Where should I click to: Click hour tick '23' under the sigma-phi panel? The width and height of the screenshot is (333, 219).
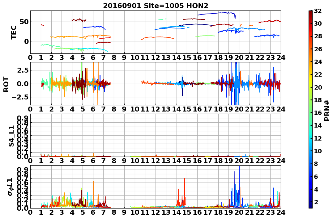(x=271, y=212)
